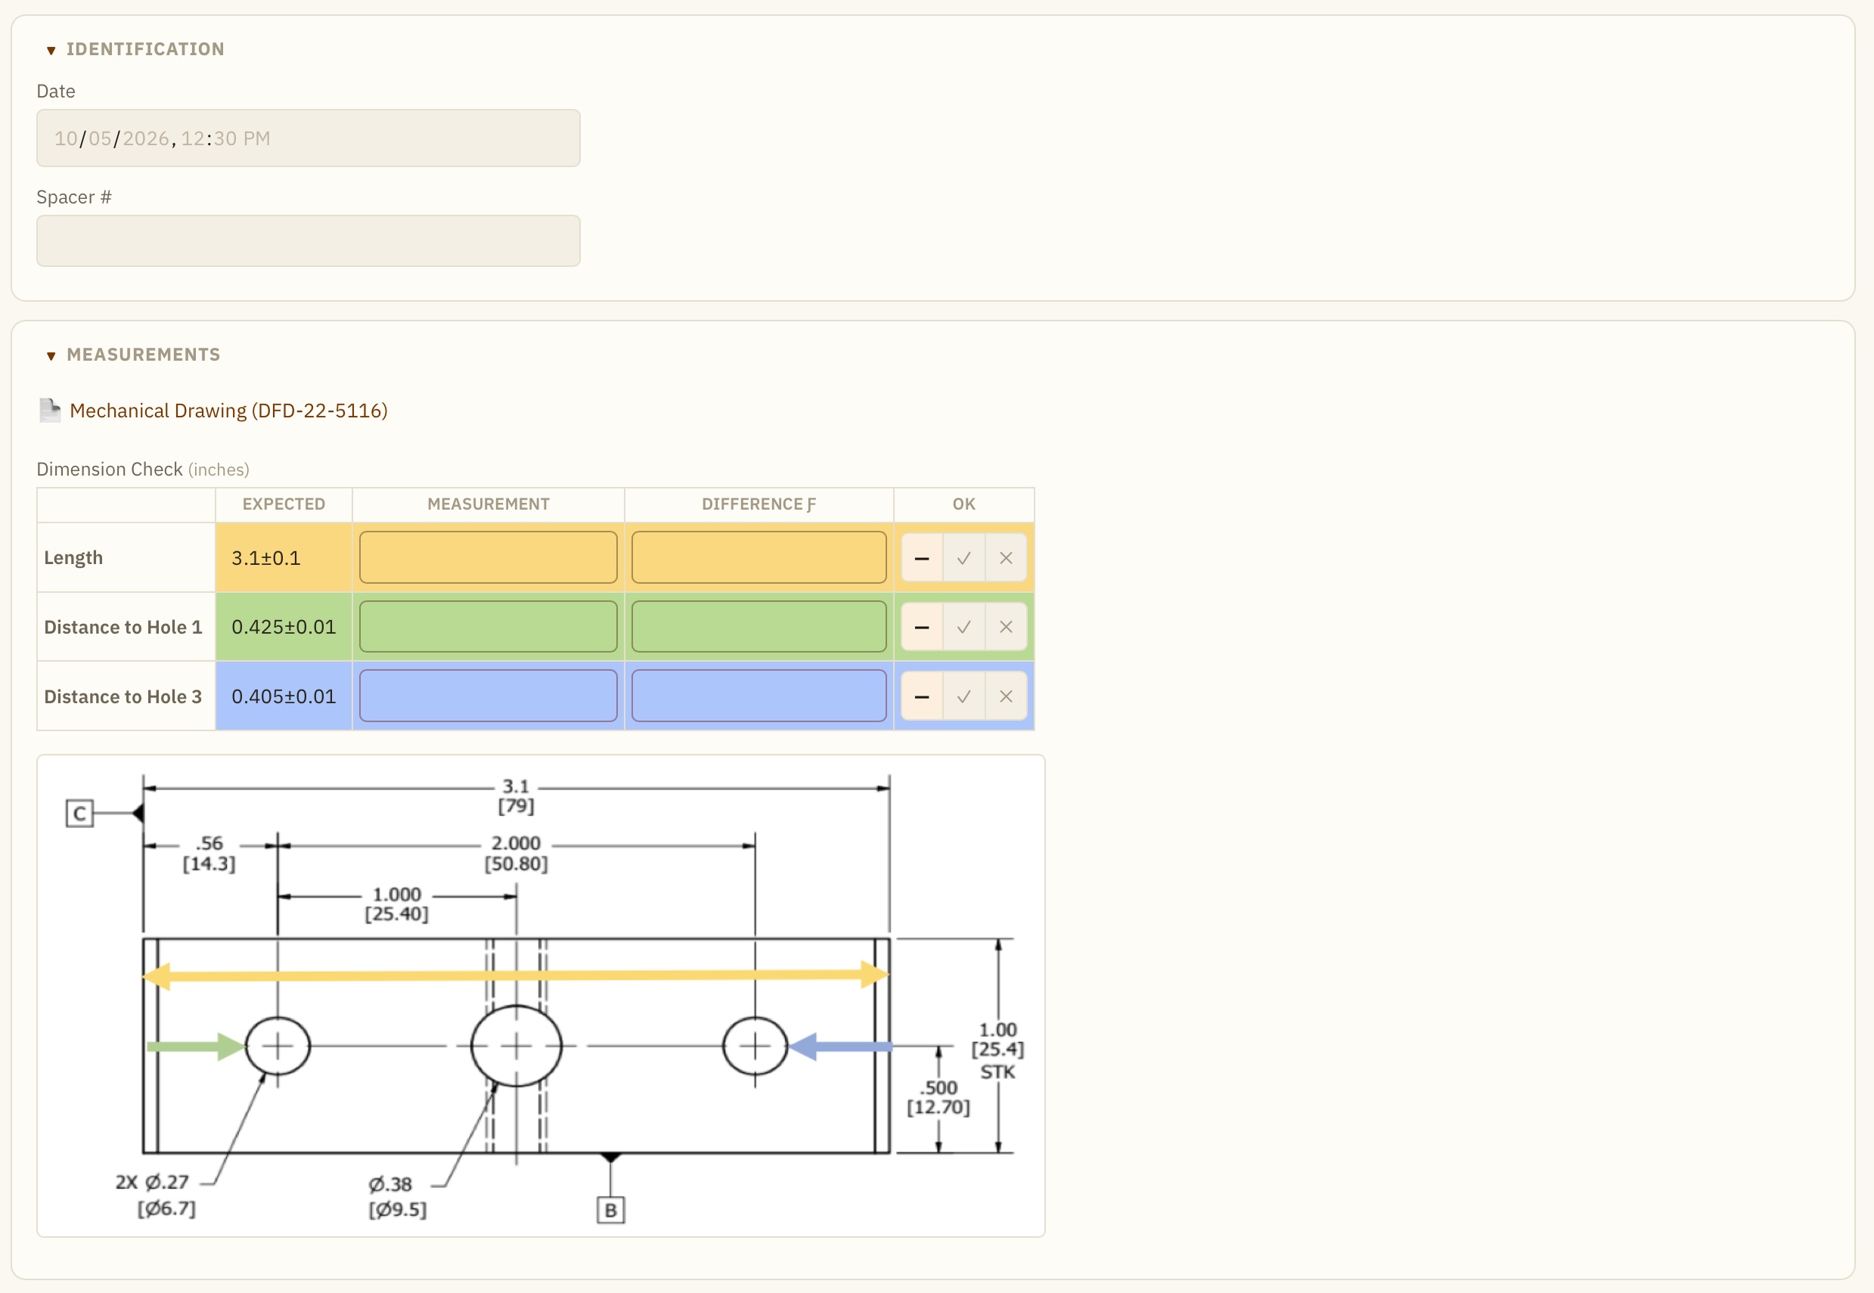Set Distance to Hole 1 status to dash
This screenshot has width=1874, height=1293.
(x=922, y=627)
